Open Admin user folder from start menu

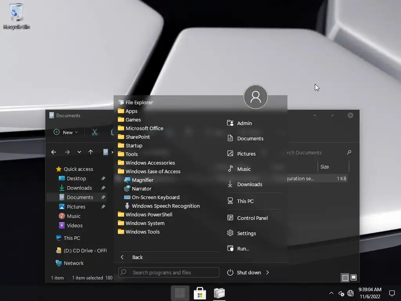coord(239,123)
